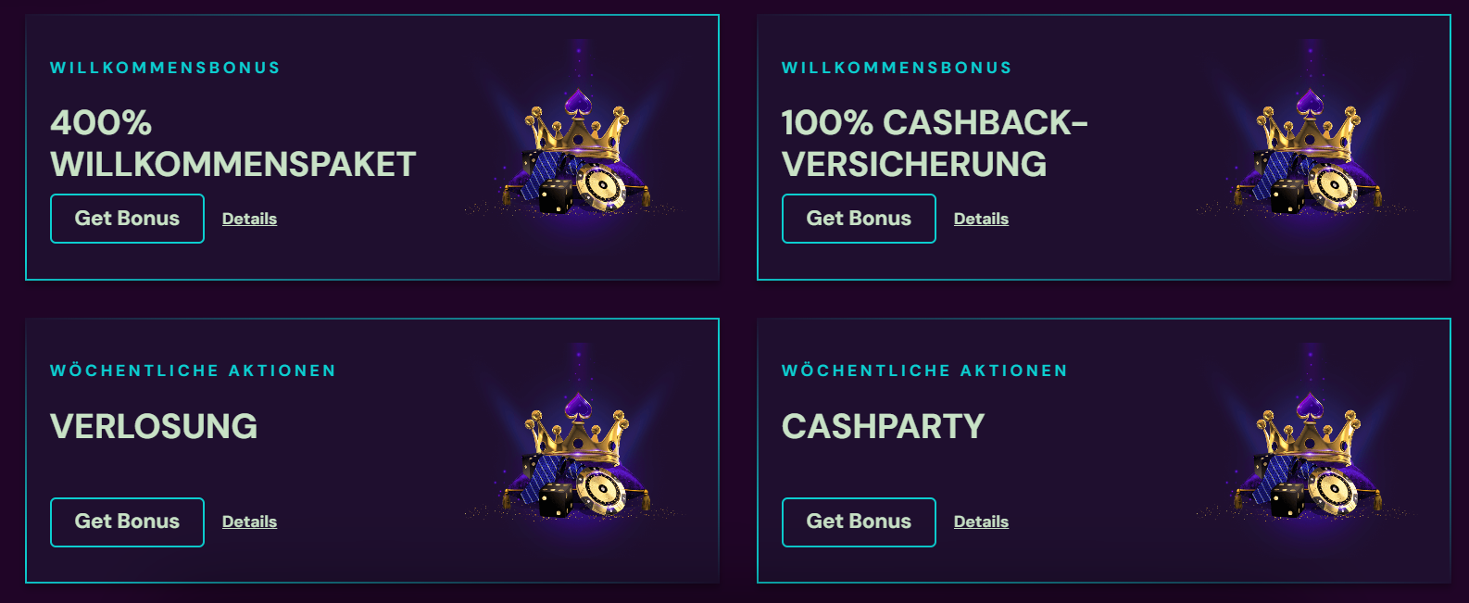Click the Wöchentliche Aktionen label above Verlosung
Image resolution: width=1469 pixels, height=603 pixels.
click(193, 371)
